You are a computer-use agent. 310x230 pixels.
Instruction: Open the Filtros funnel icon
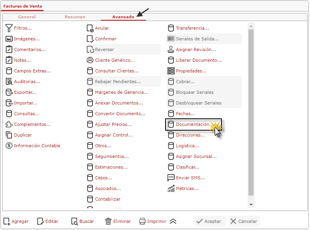pos(9,28)
